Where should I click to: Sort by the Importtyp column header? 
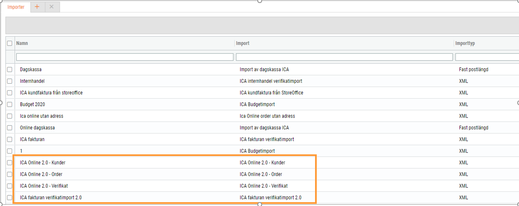[x=465, y=43]
